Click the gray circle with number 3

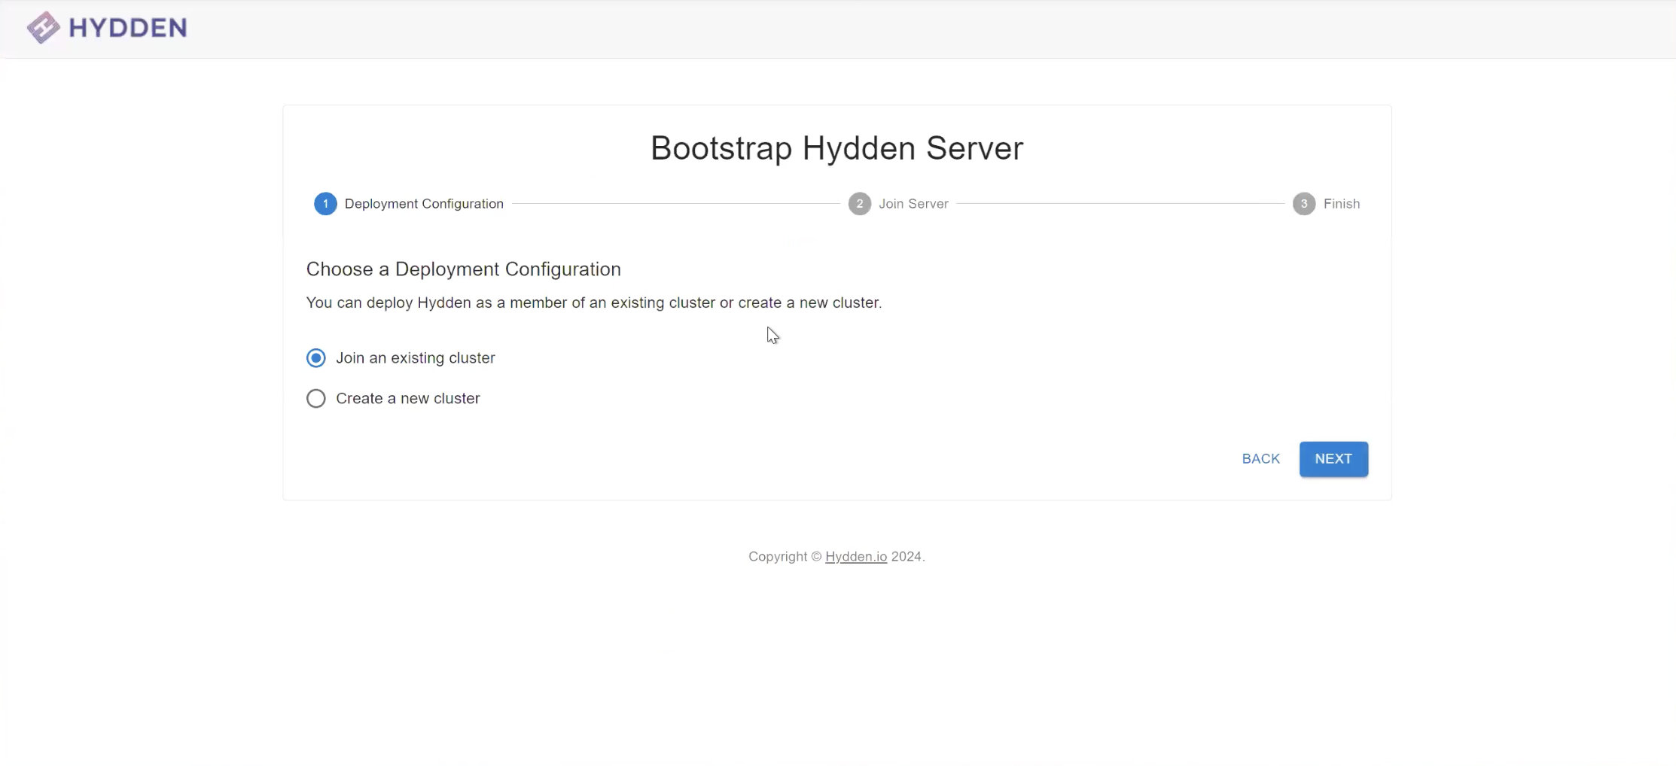[x=1303, y=203]
